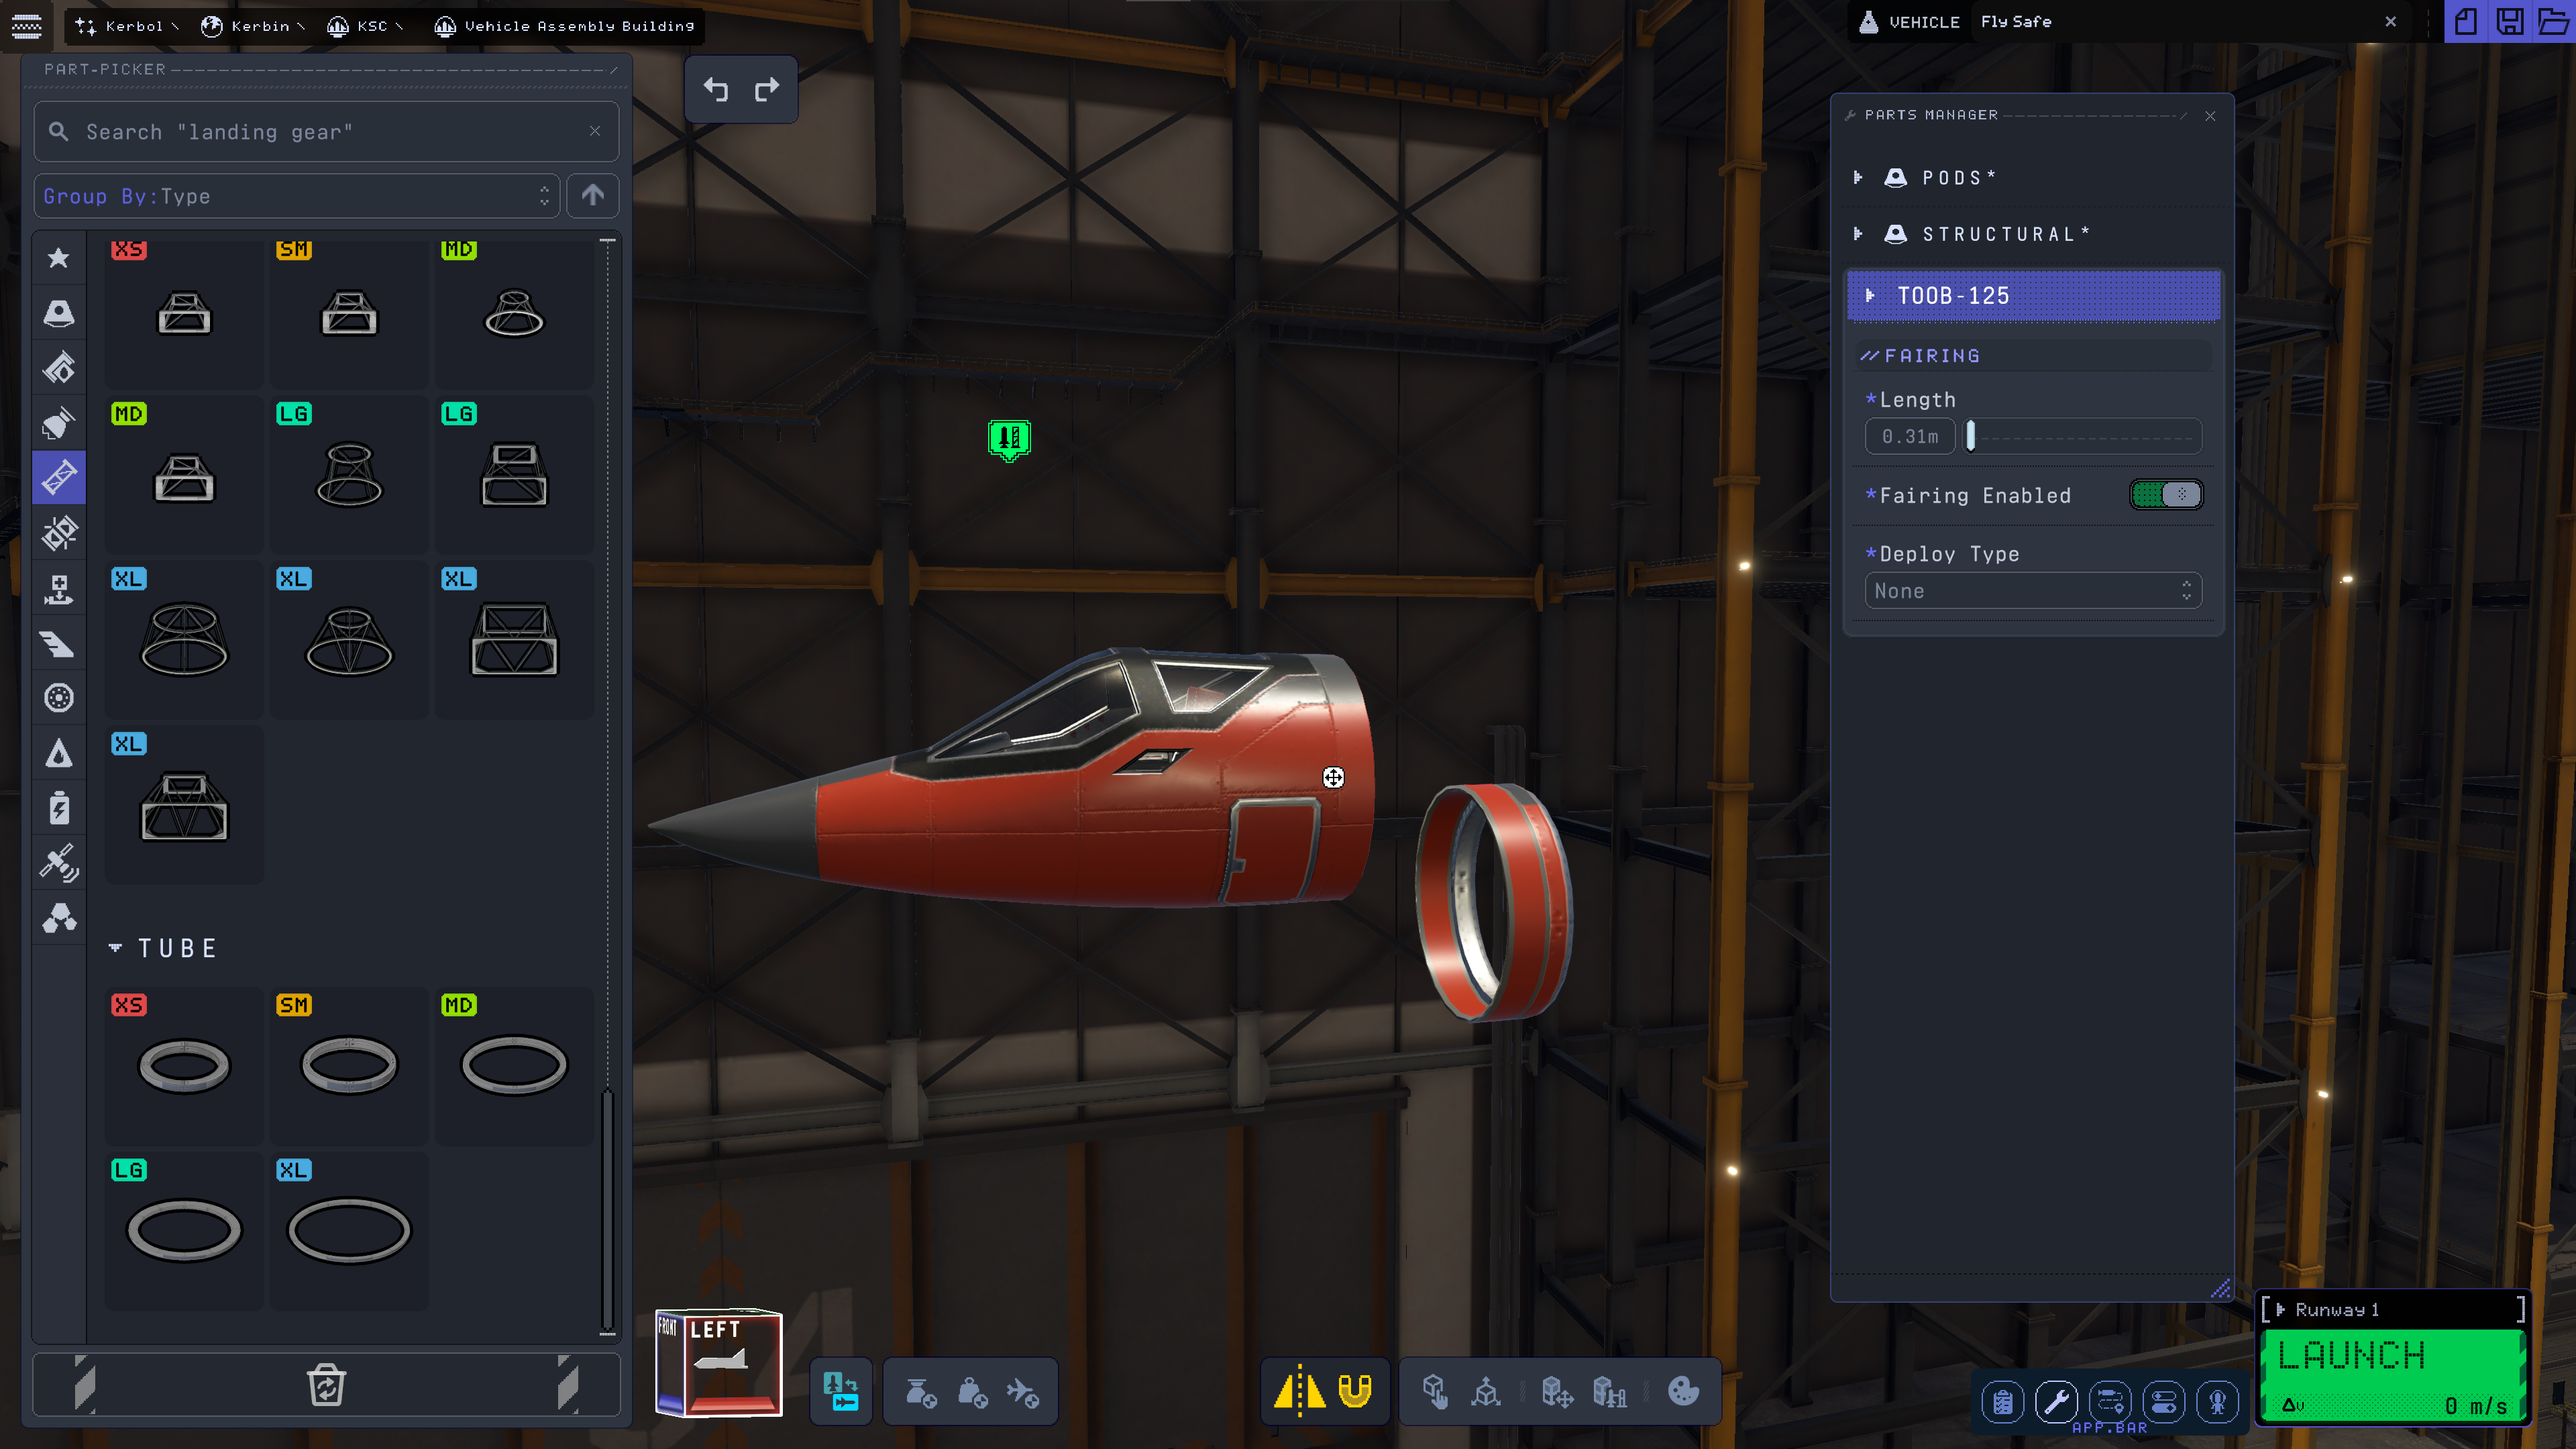2576x1449 pixels.
Task: Open the Kerbal manager app icon
Action: [x=2218, y=1402]
